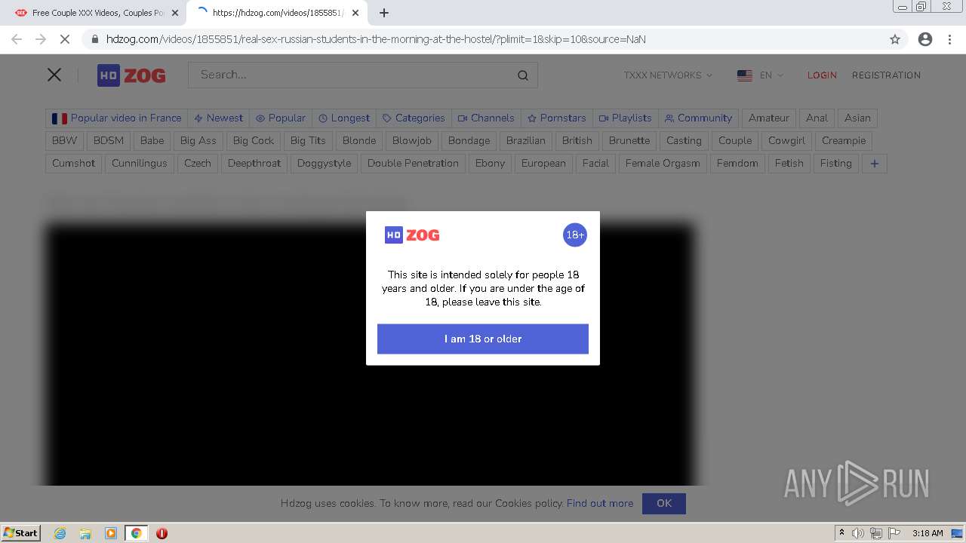This screenshot has height=543, width=966.
Task: Select the Casting category tag
Action: [684, 141]
